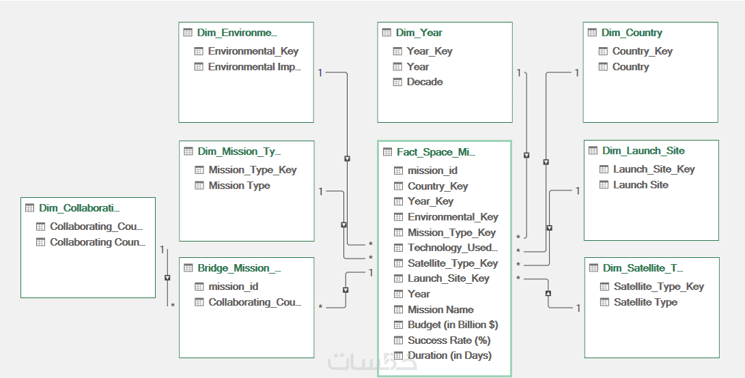
Task: Select Duration (in Days) field
Action: tap(449, 355)
